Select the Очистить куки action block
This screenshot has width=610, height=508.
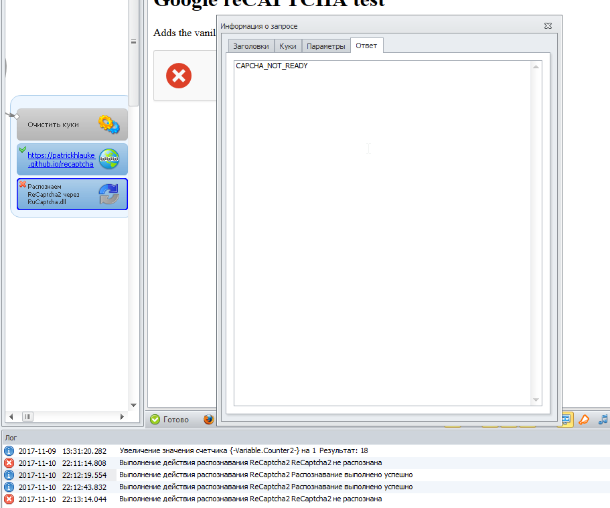tap(72, 124)
